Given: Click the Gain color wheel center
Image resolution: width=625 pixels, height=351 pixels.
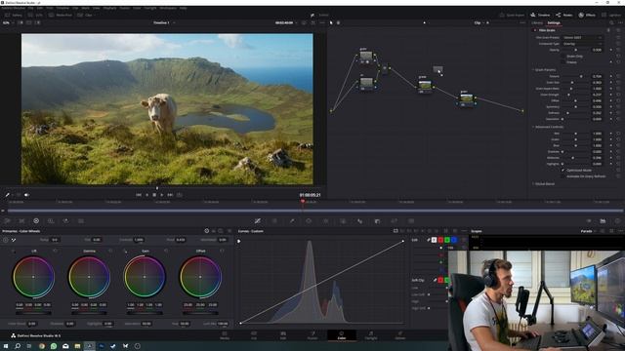Looking at the screenshot, I should point(145,277).
